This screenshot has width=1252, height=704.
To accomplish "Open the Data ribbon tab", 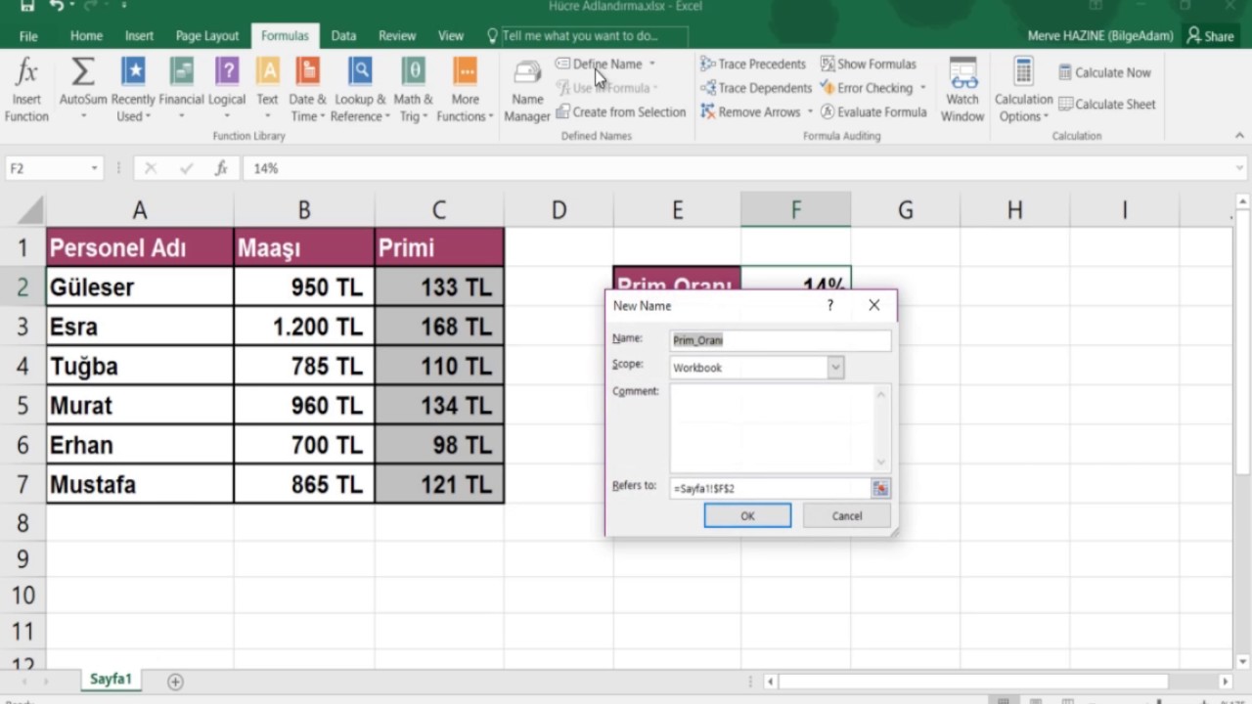I will tap(343, 35).
